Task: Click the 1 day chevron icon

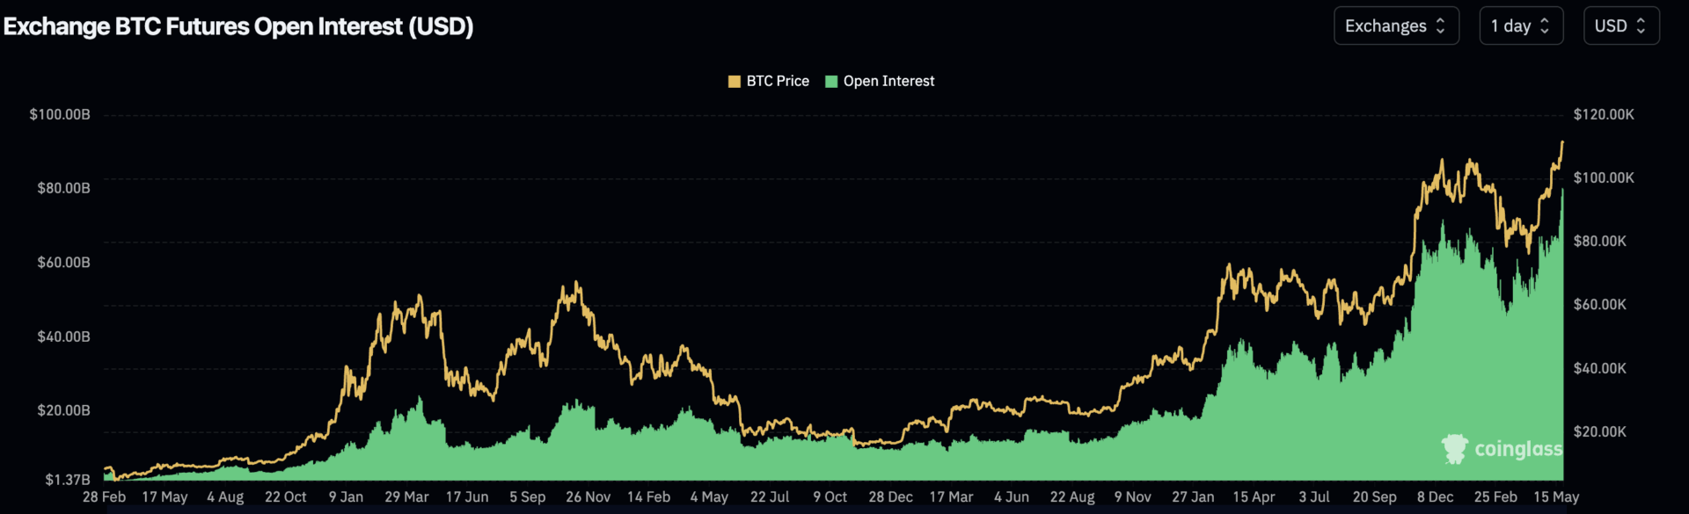Action: (1544, 25)
